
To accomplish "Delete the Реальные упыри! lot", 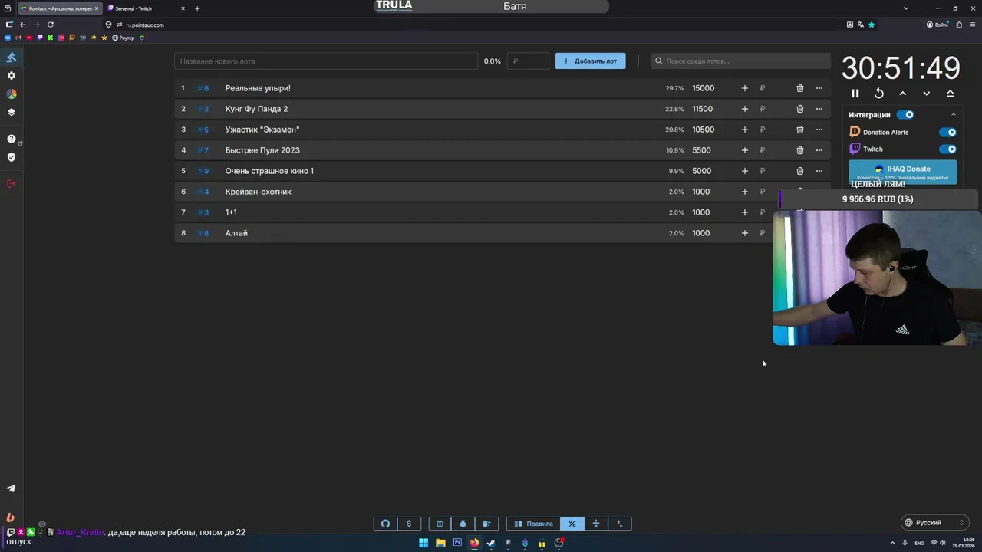I will click(800, 88).
